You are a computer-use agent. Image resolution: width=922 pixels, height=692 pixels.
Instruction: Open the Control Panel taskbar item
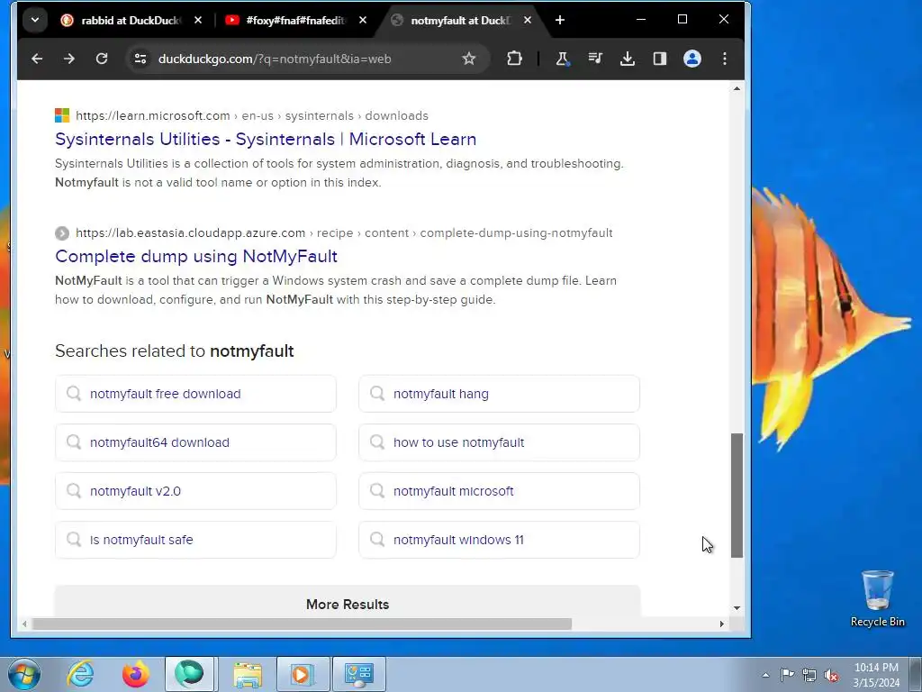[x=359, y=674]
